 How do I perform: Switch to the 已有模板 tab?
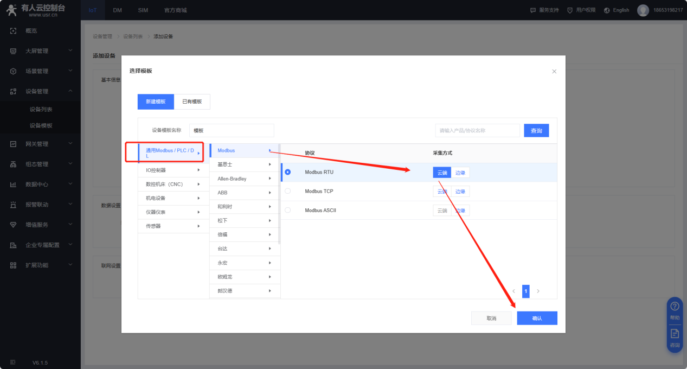(192, 101)
